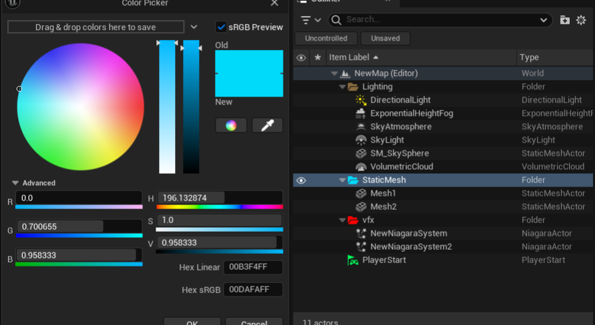This screenshot has height=325, width=595.
Task: Click the NewMap world icon
Action: click(345, 73)
